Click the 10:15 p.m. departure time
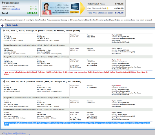Screen dimensions: 155x135 [8, 50]
